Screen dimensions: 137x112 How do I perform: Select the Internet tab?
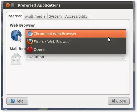[15, 16]
